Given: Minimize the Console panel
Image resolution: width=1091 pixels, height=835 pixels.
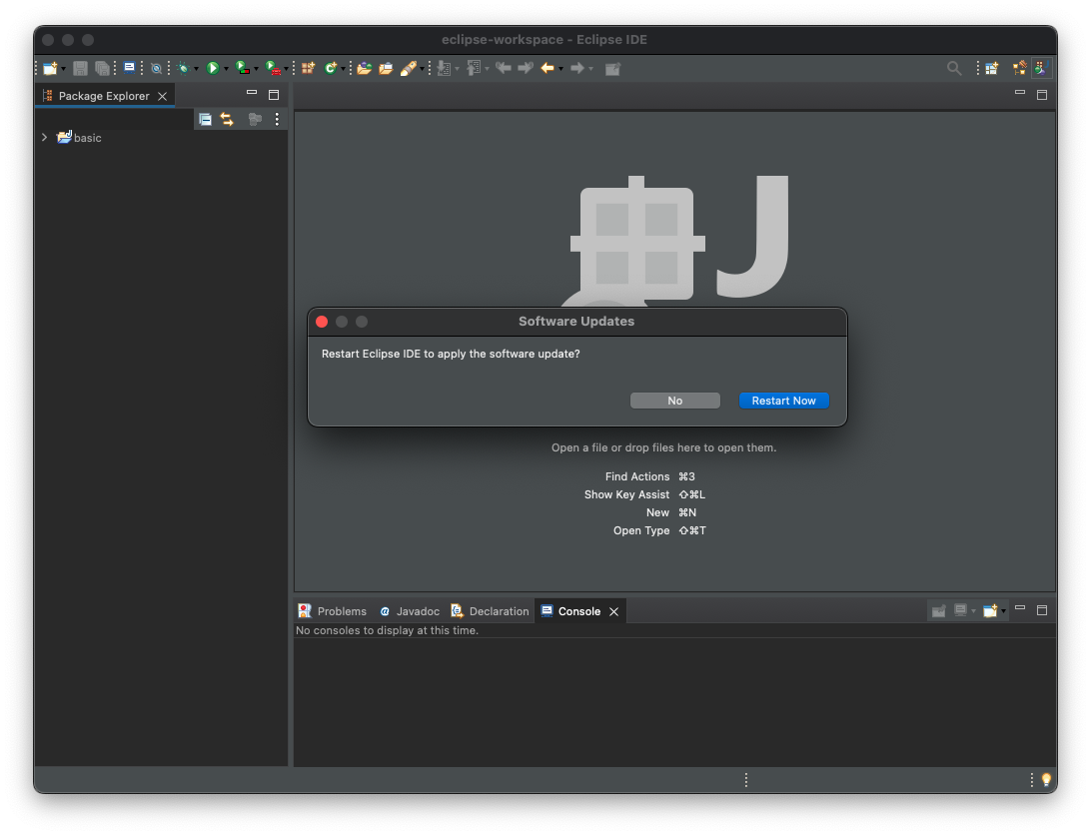Looking at the screenshot, I should tap(1020, 607).
